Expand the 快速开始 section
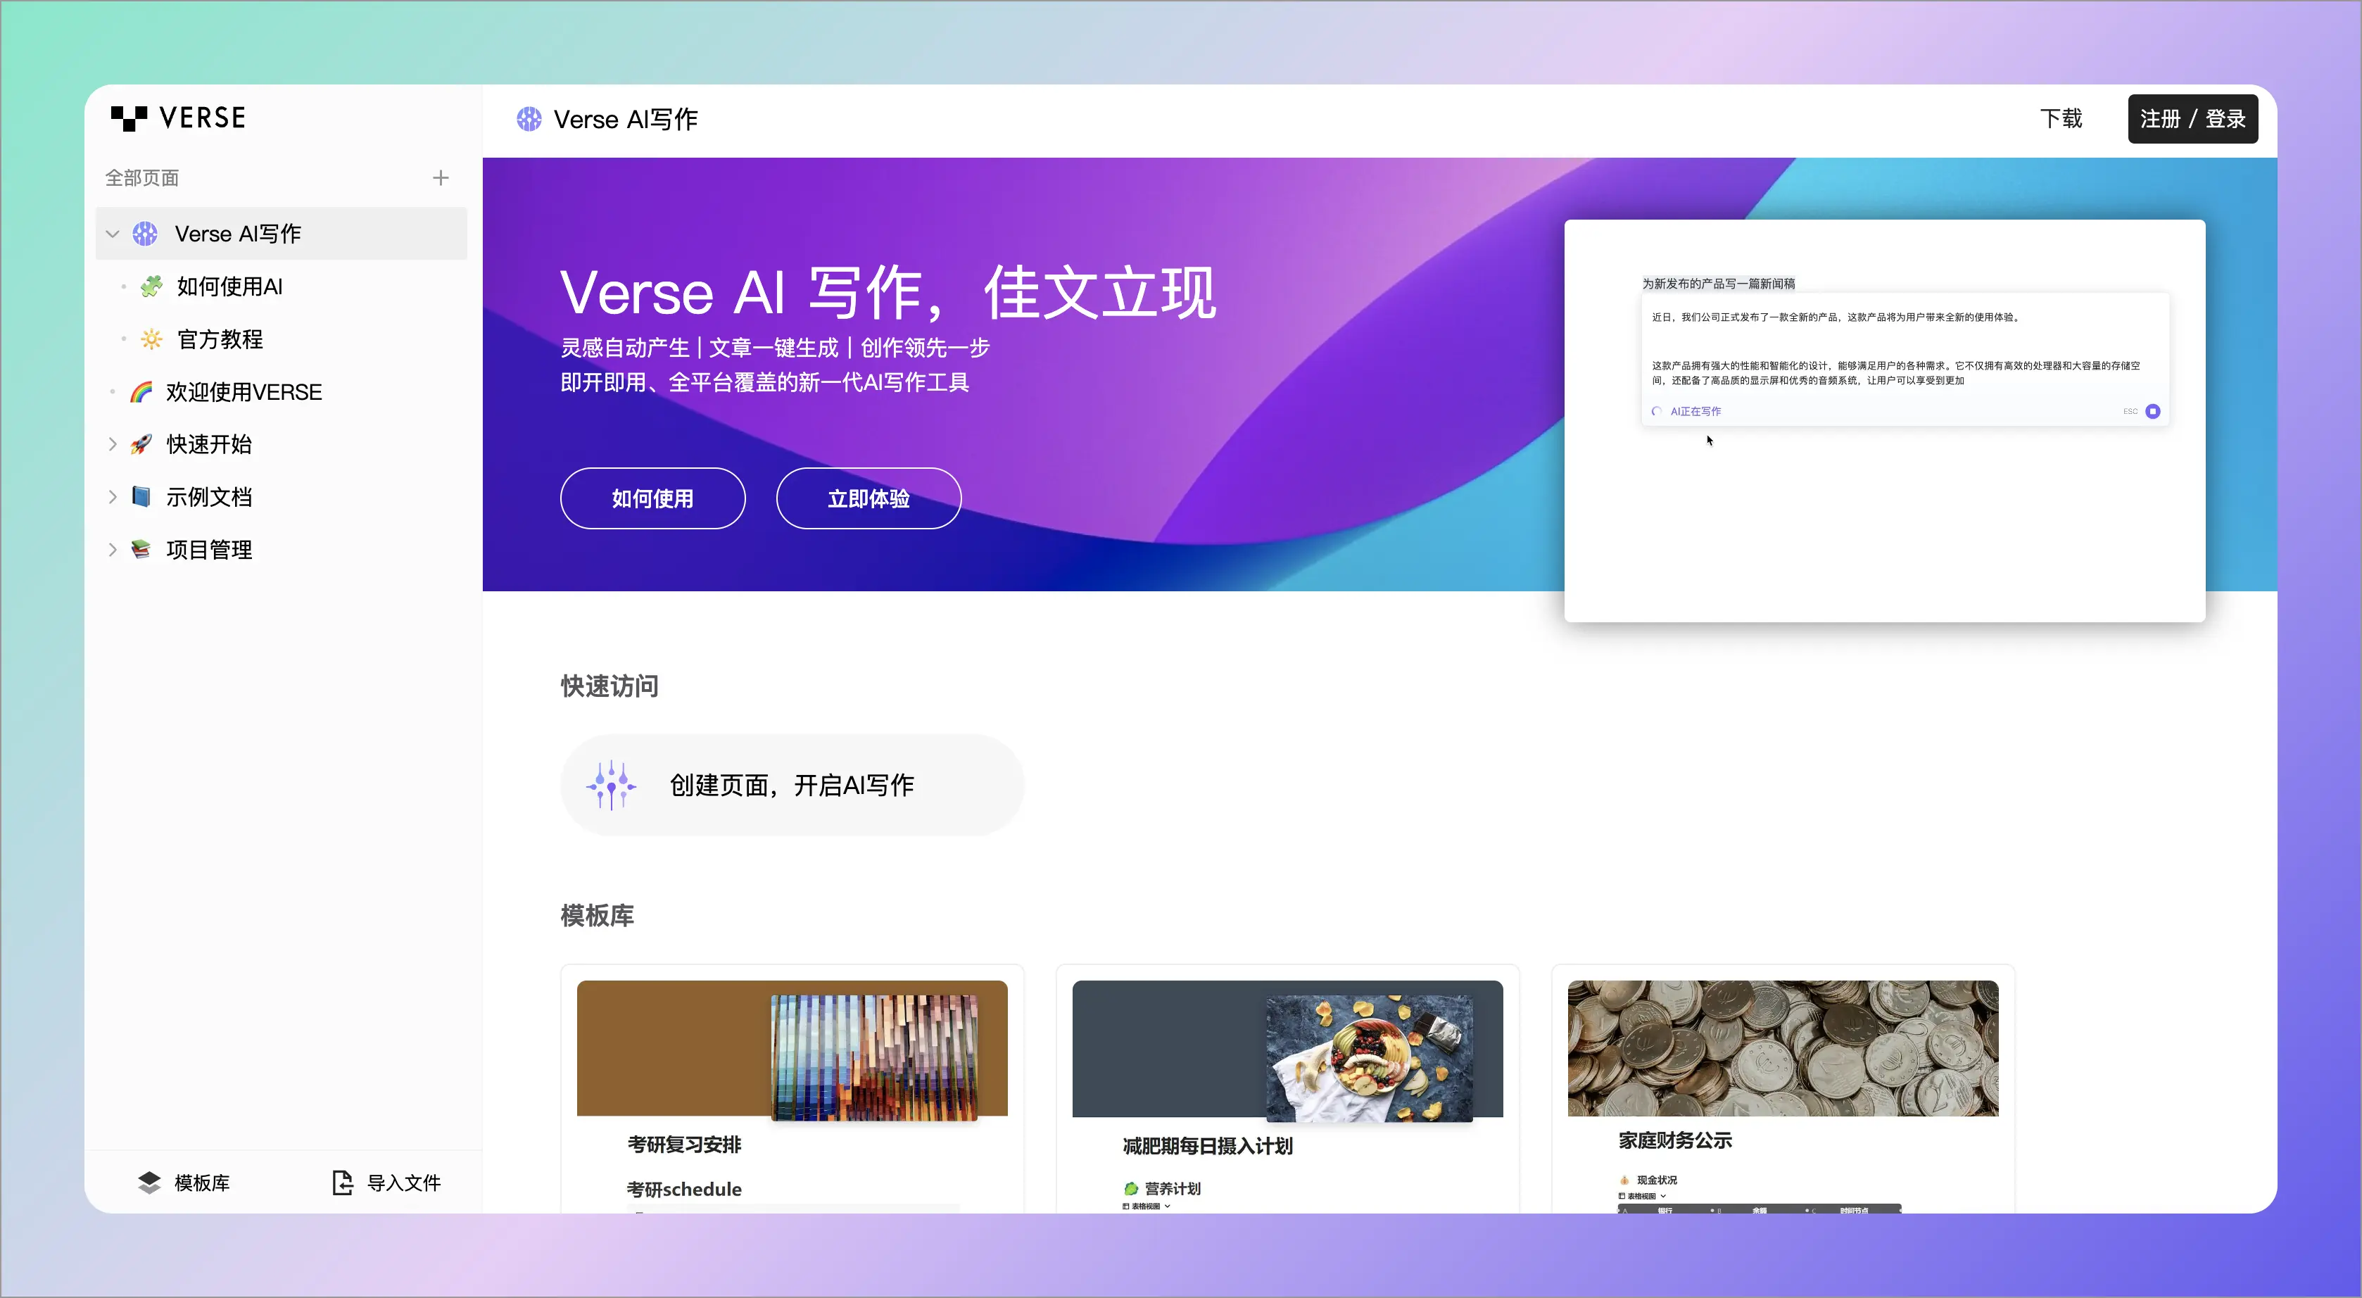Image resolution: width=2362 pixels, height=1298 pixels. click(113, 445)
